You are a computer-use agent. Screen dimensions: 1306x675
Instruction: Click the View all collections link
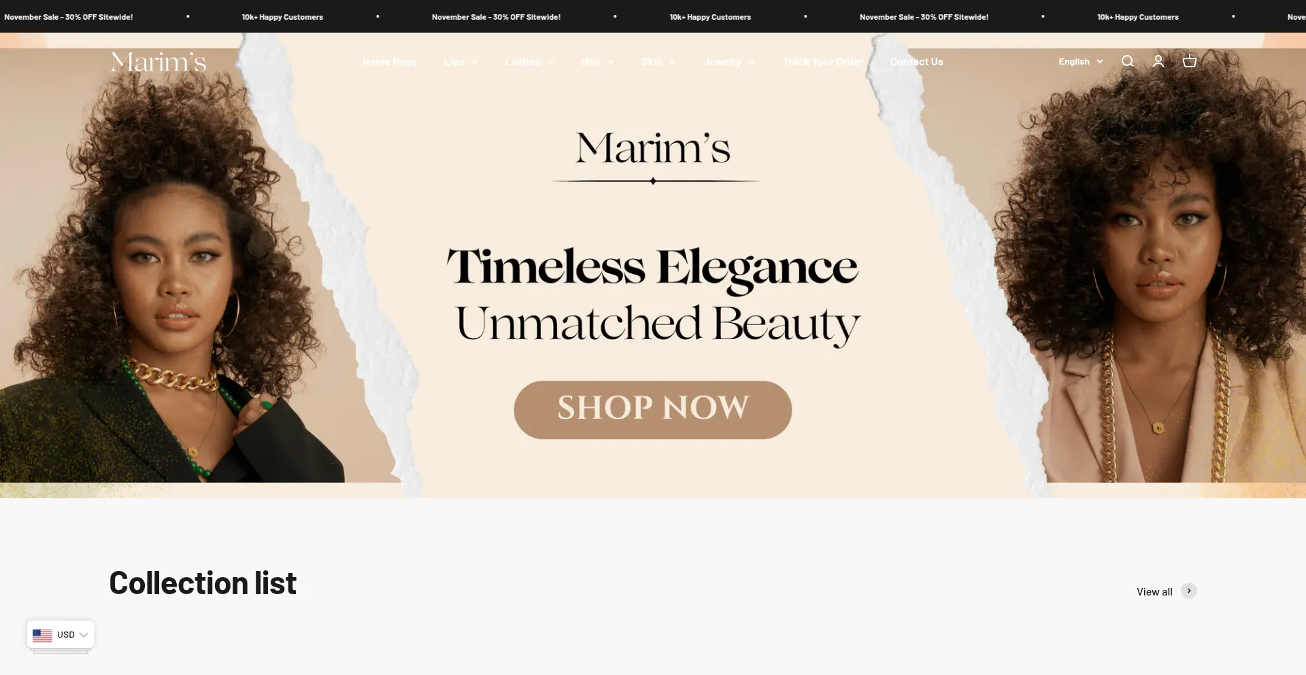pyautogui.click(x=1154, y=591)
